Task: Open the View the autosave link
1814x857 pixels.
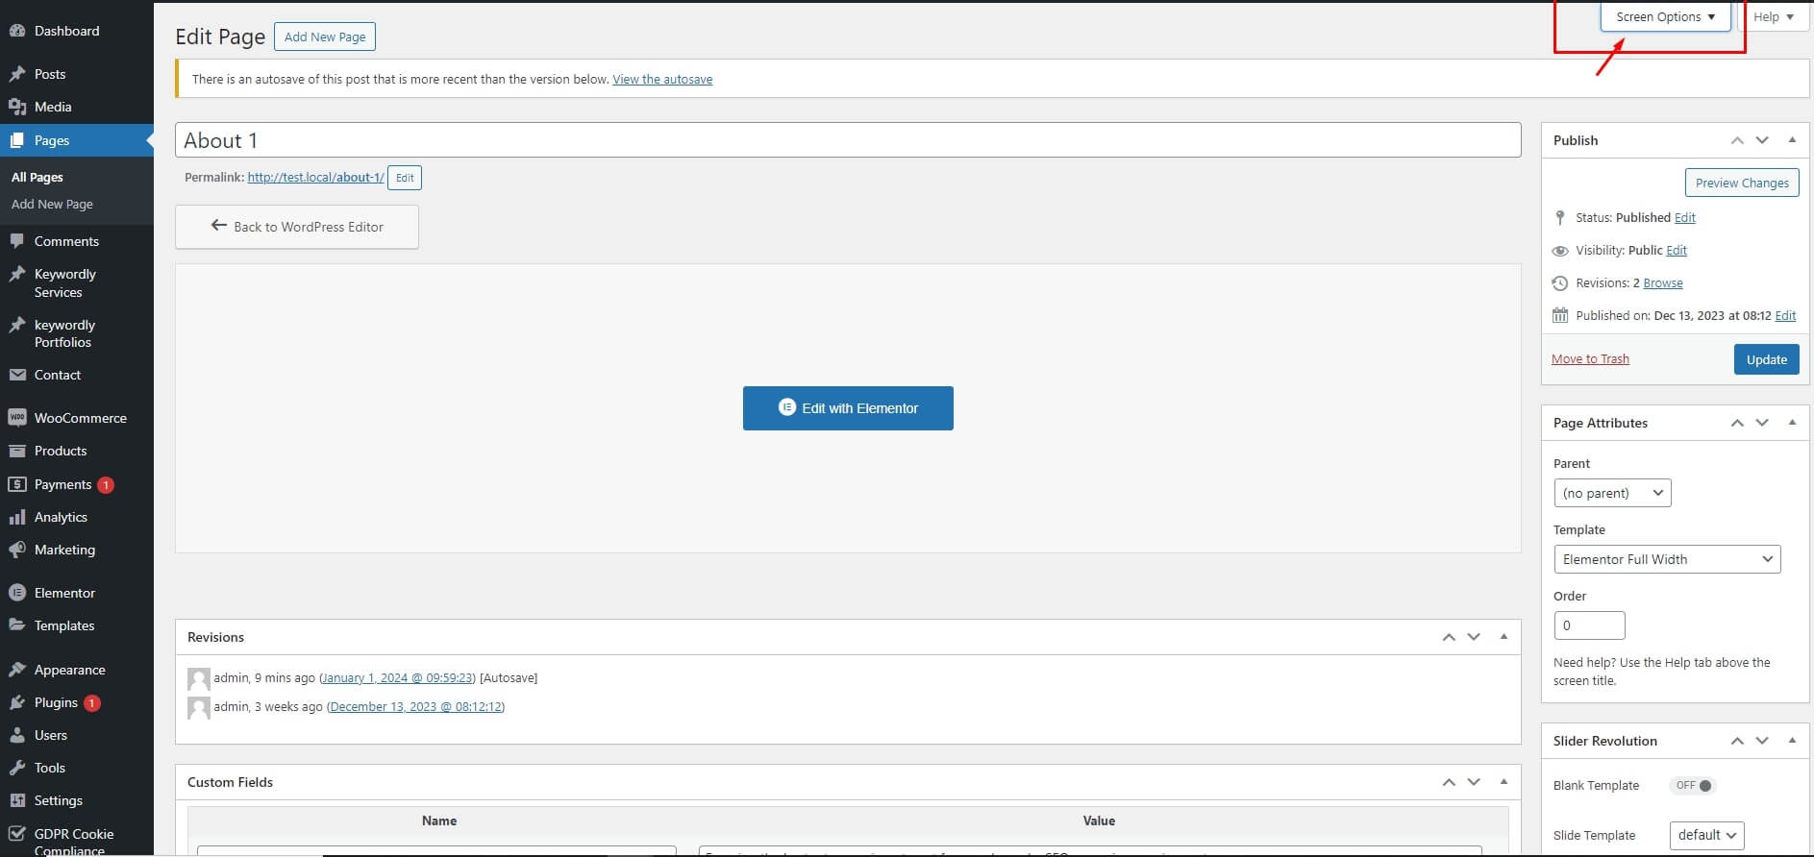Action: pos(662,79)
